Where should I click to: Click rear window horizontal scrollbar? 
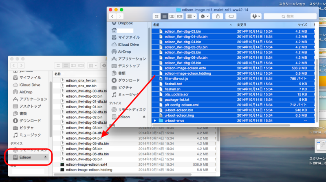click(123, 175)
